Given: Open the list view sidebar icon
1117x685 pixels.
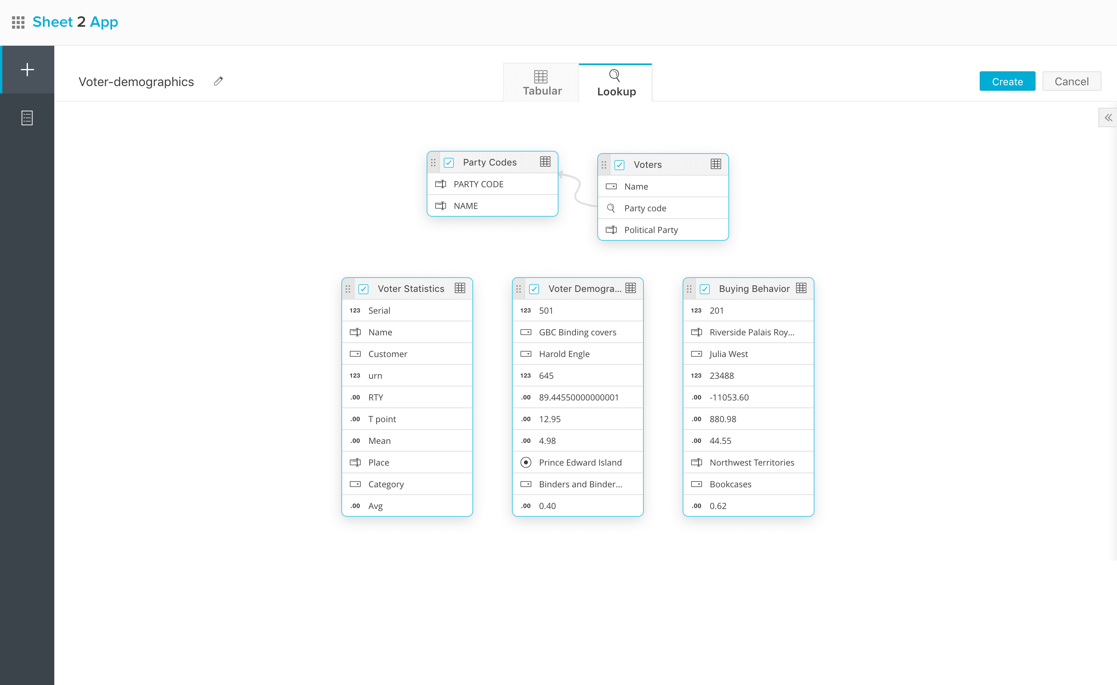Looking at the screenshot, I should [27, 118].
